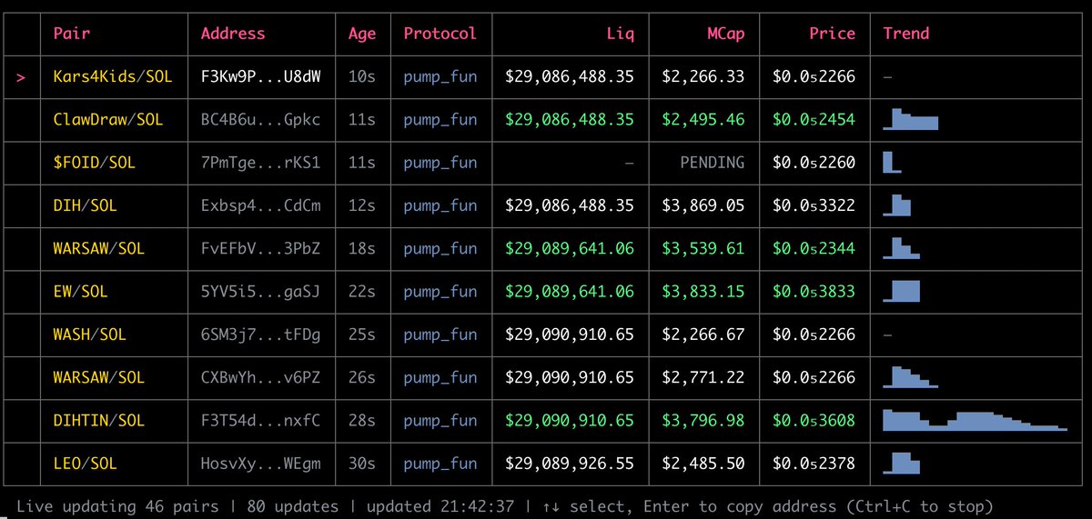Click price $0.0₅3608 for DIHTIN
1092x519 pixels.
[x=814, y=421]
